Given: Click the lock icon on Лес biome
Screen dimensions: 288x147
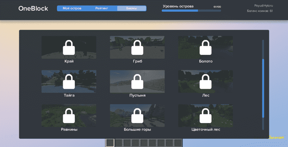Looking at the screenshot, I should [x=205, y=82].
